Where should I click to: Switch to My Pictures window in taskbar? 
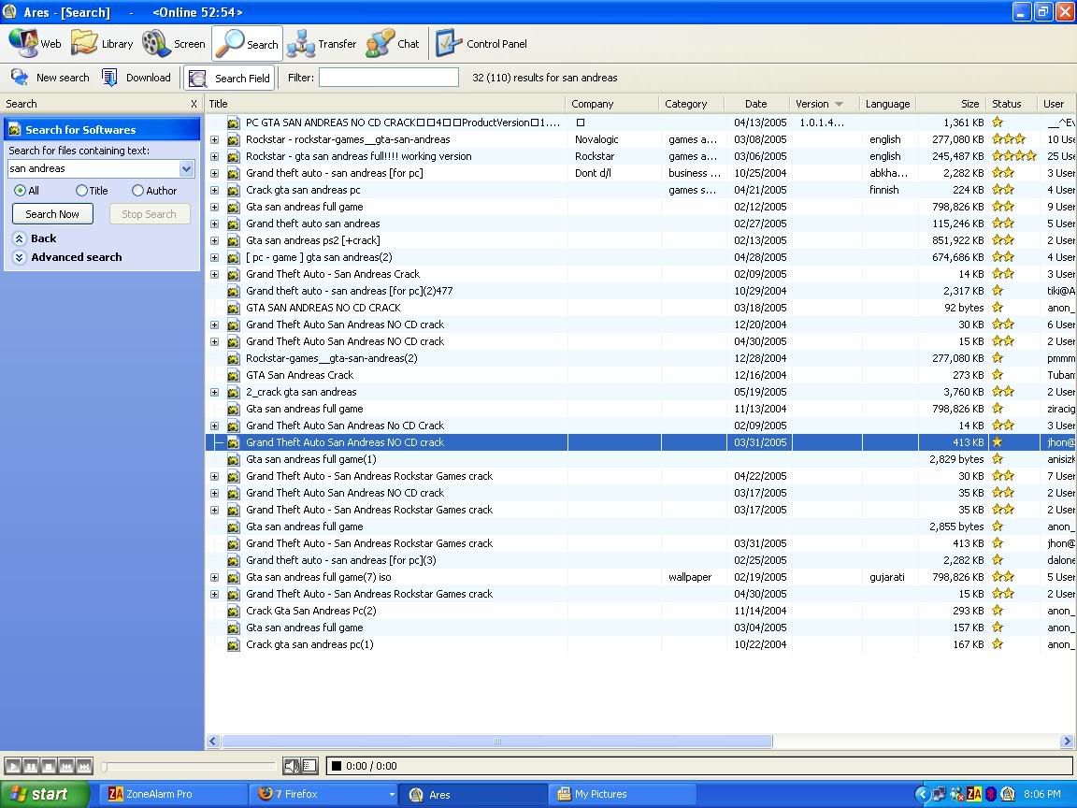[622, 794]
